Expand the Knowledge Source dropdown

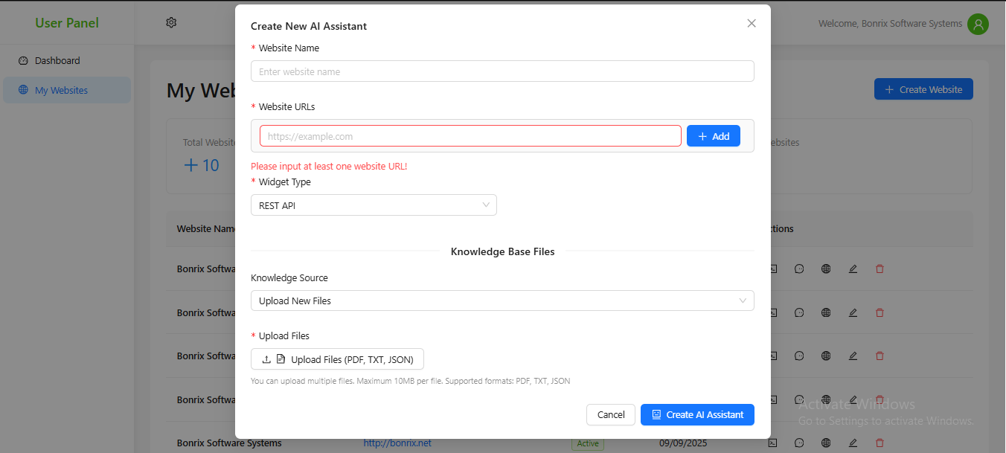point(502,301)
